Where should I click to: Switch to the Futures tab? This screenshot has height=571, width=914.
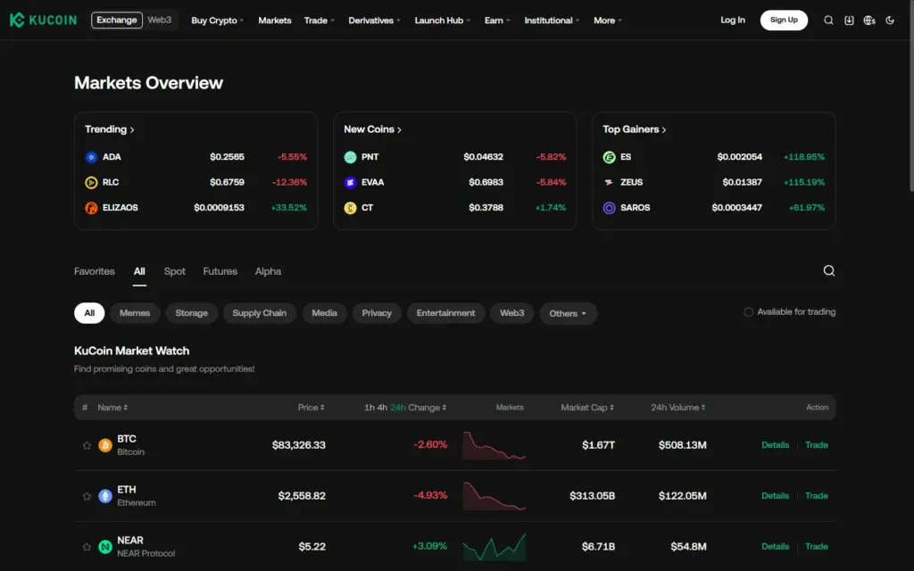(x=220, y=271)
